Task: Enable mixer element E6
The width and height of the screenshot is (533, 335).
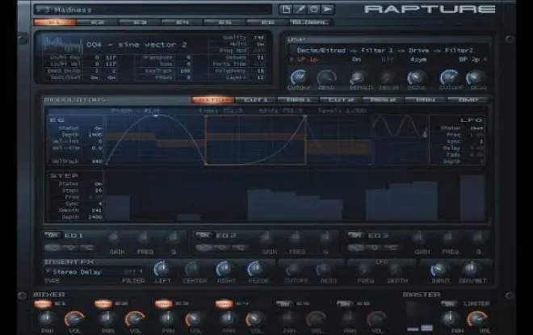Action: pyautogui.click(x=345, y=304)
